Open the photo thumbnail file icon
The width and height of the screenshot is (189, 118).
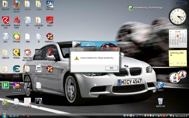[x=39, y=102]
